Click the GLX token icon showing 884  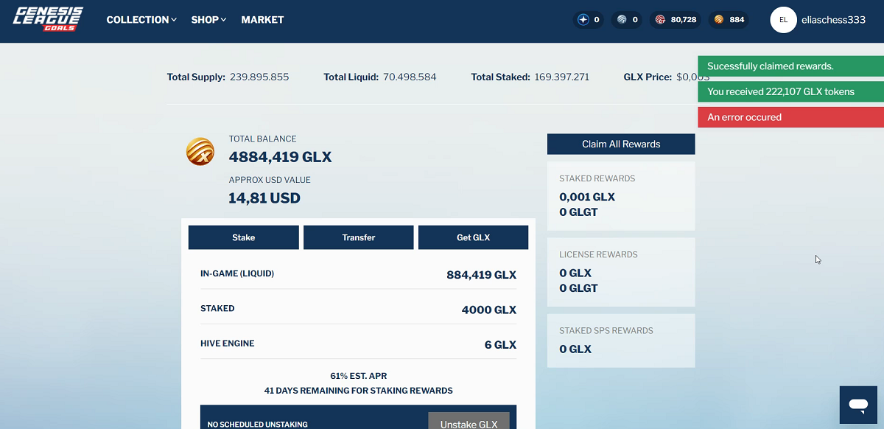[718, 20]
